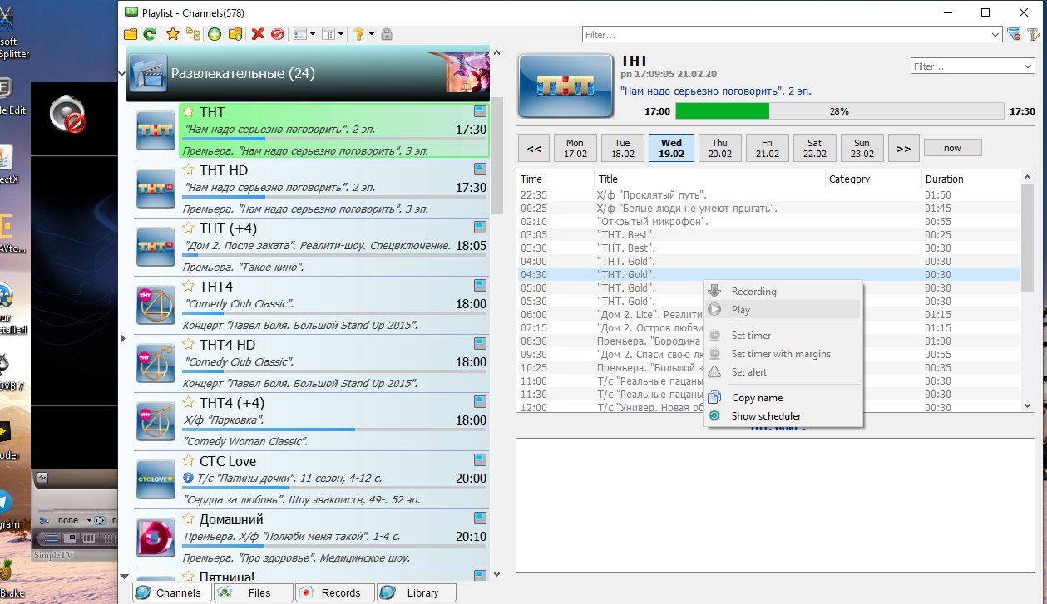Click the blue square icon on ТНТ HD row
The width and height of the screenshot is (1047, 604).
pyautogui.click(x=480, y=169)
